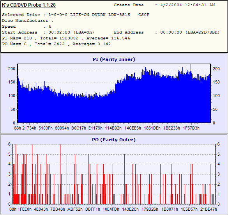Click the Speed : 4 line

(x=27, y=27)
